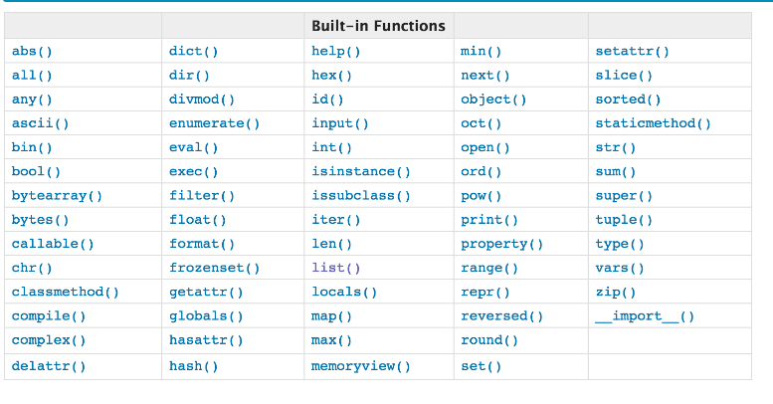Screen dimensions: 773x404
Task: Follow the help() function link
Action: point(335,51)
